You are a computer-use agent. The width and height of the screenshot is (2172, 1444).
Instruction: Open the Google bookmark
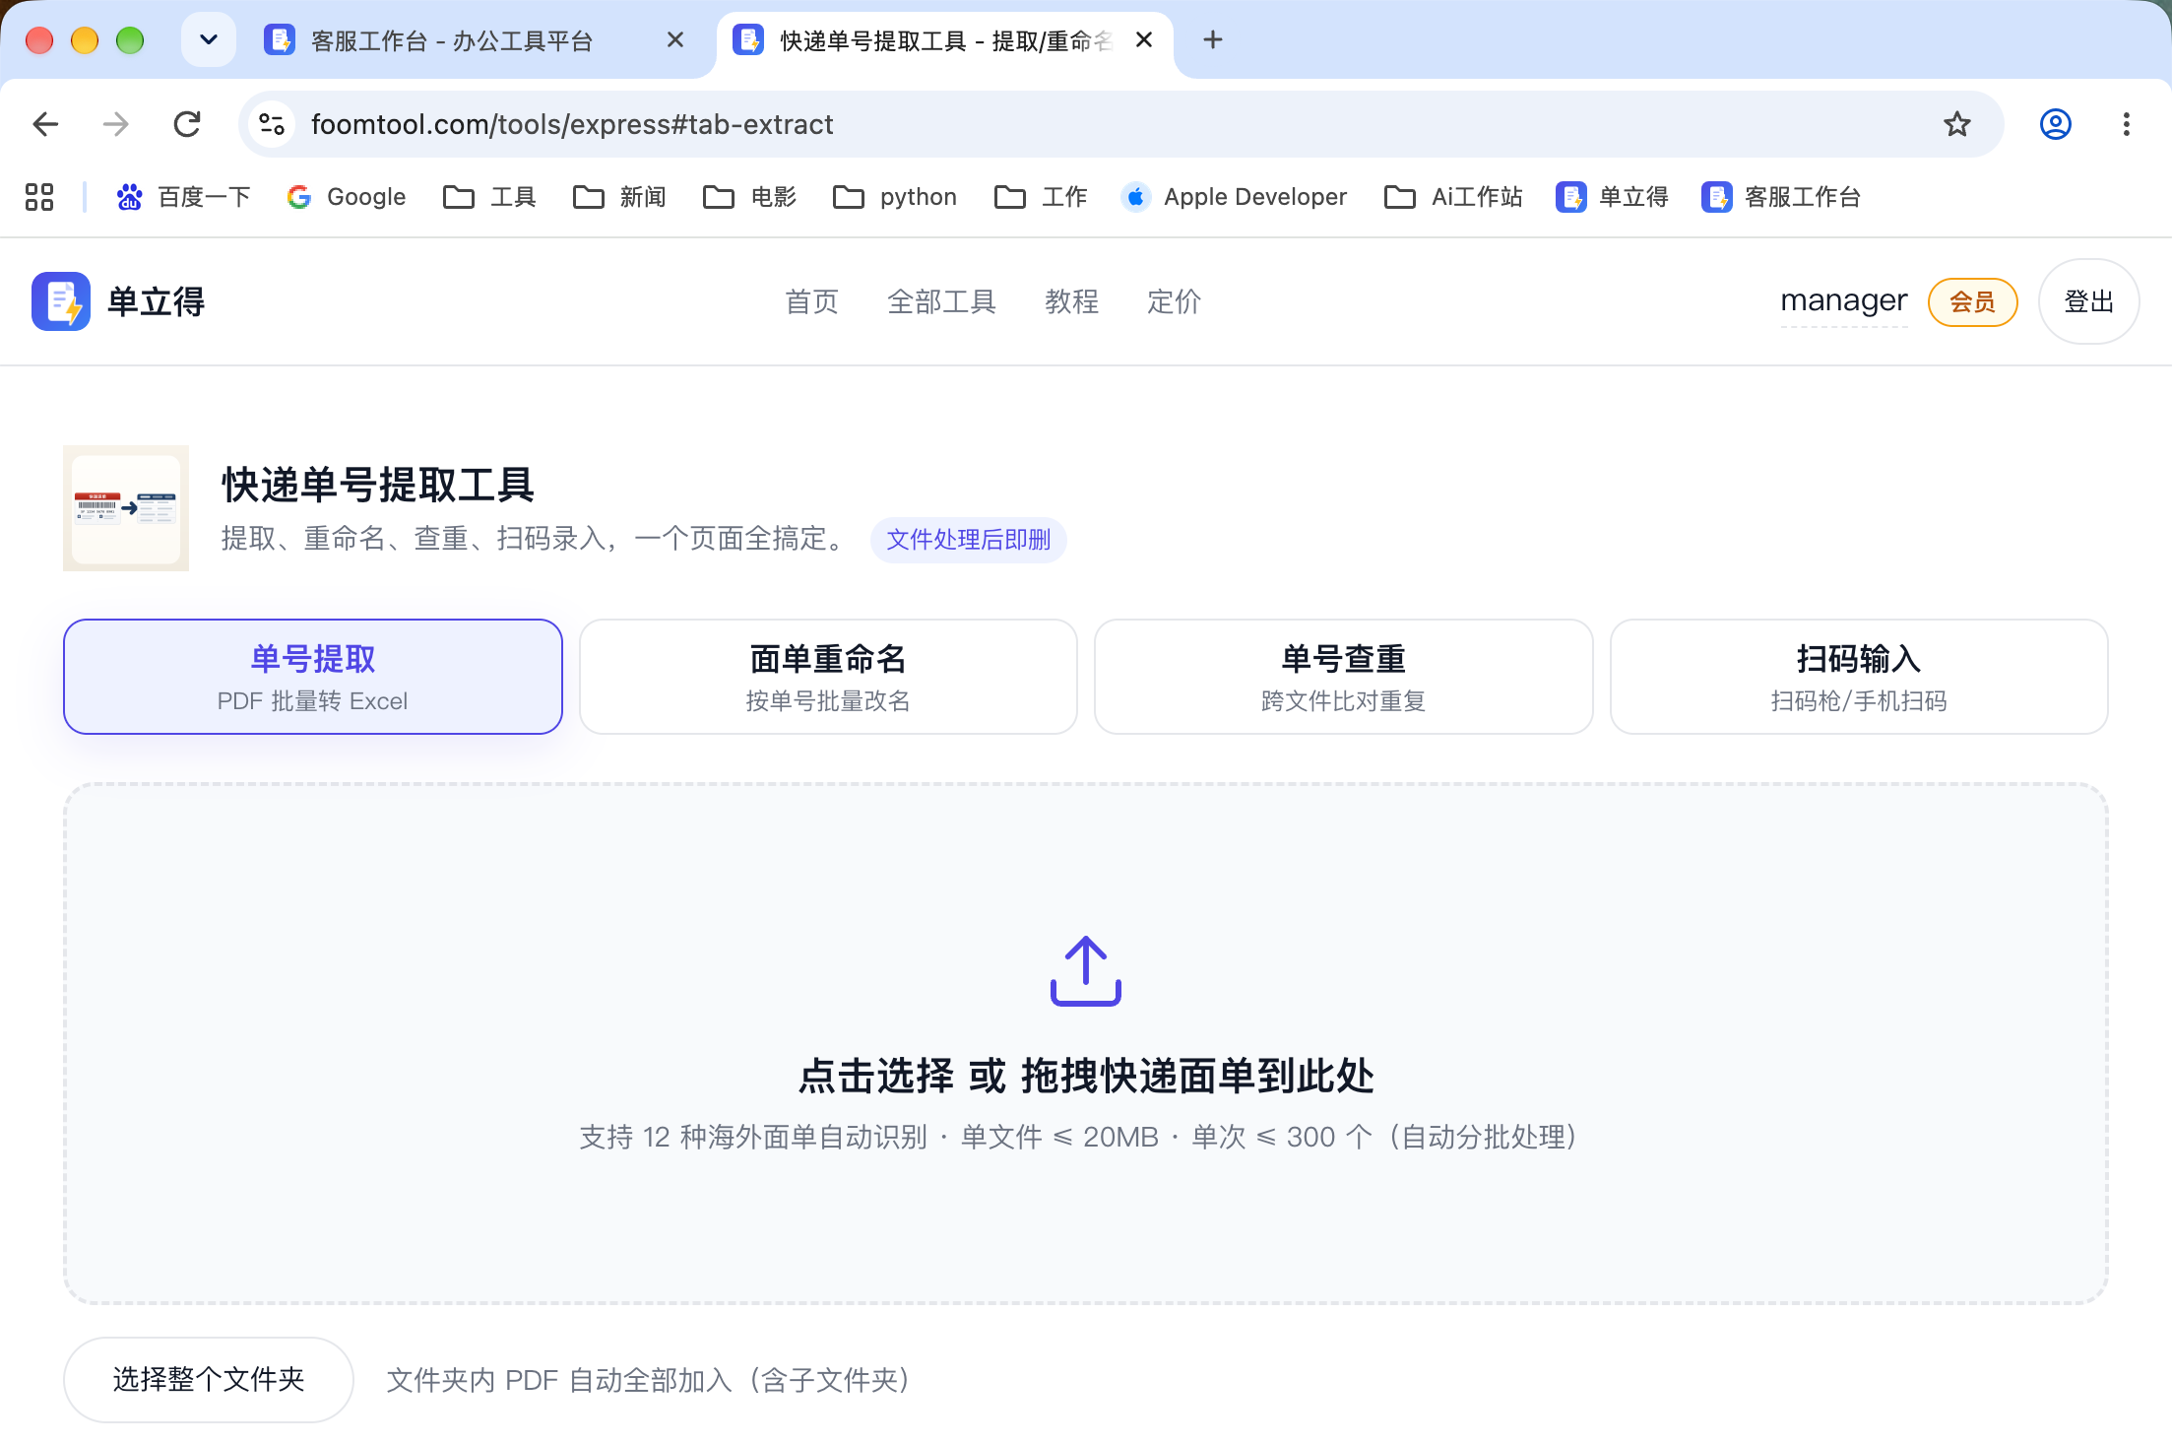[x=347, y=197]
